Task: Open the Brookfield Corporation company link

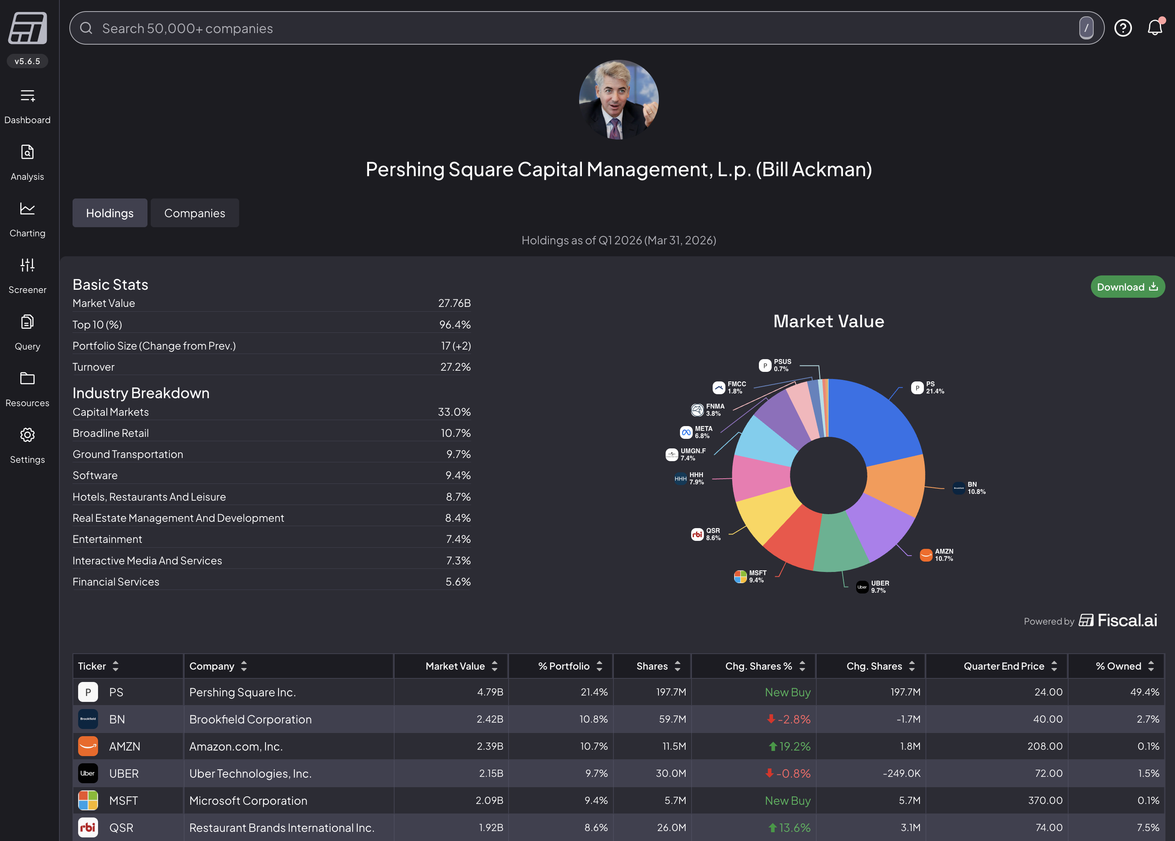Action: 250,719
